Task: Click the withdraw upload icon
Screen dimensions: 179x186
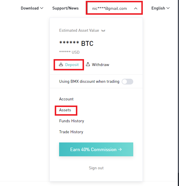Action: [88, 65]
